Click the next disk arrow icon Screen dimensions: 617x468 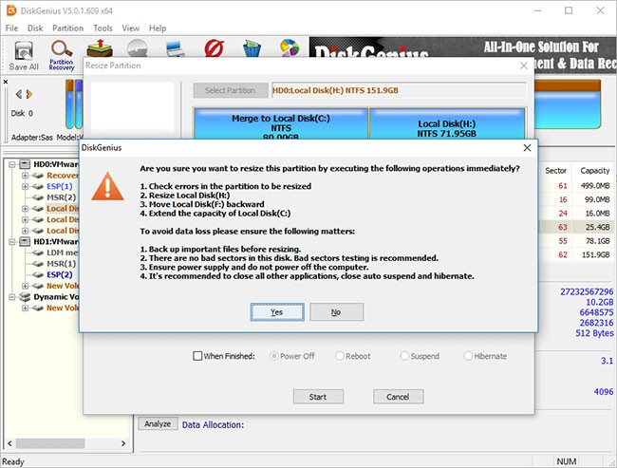point(29,94)
